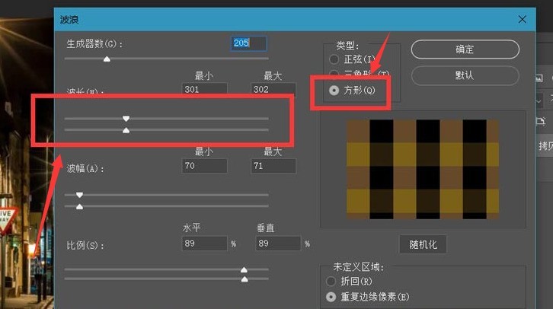Select Repeat Edge Pixels (重复边缘像素) option
The width and height of the screenshot is (553, 309).
[331, 297]
